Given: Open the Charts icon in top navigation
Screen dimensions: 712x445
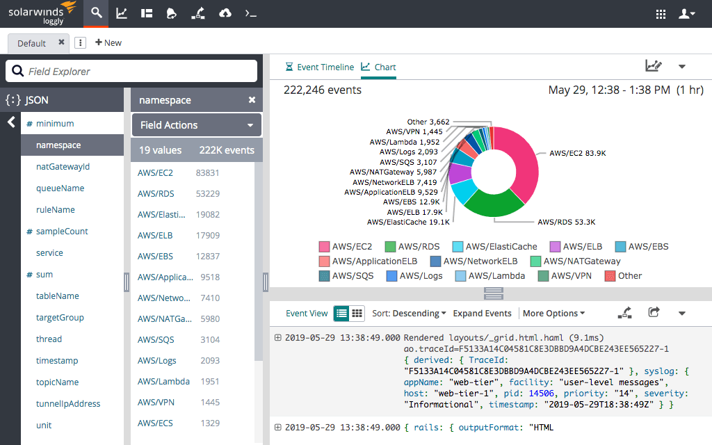Looking at the screenshot, I should click(x=122, y=13).
